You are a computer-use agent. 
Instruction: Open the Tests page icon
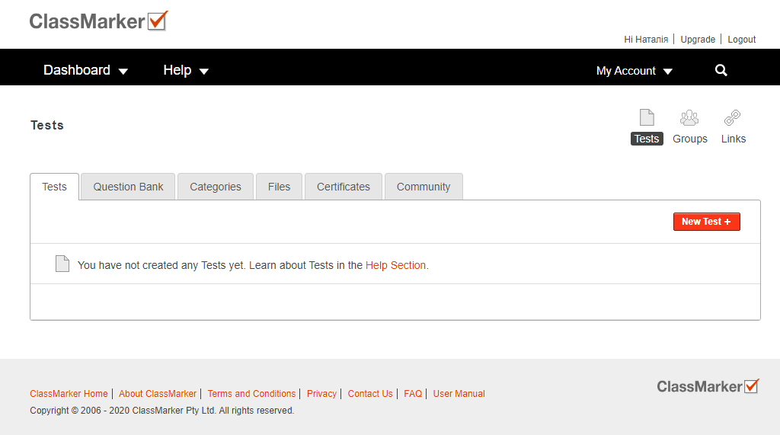[x=647, y=117]
